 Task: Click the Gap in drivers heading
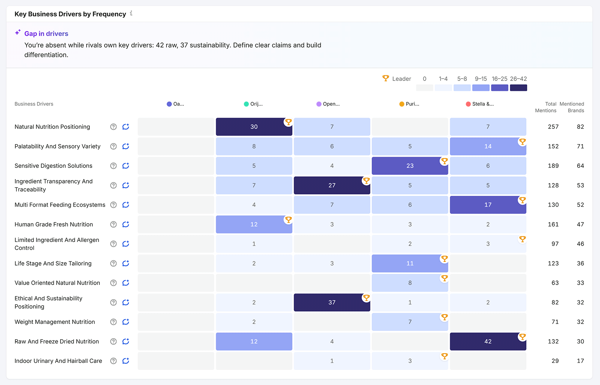coord(46,34)
